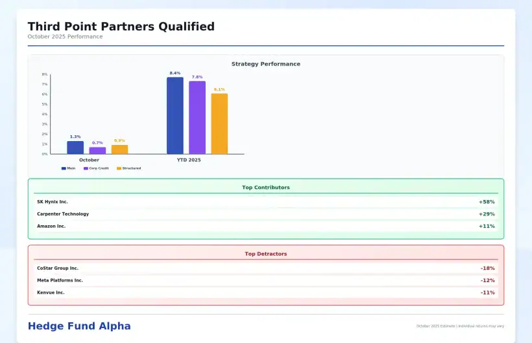
Task: Select the 6.1% Structured YTD bar
Action: pyautogui.click(x=219, y=124)
